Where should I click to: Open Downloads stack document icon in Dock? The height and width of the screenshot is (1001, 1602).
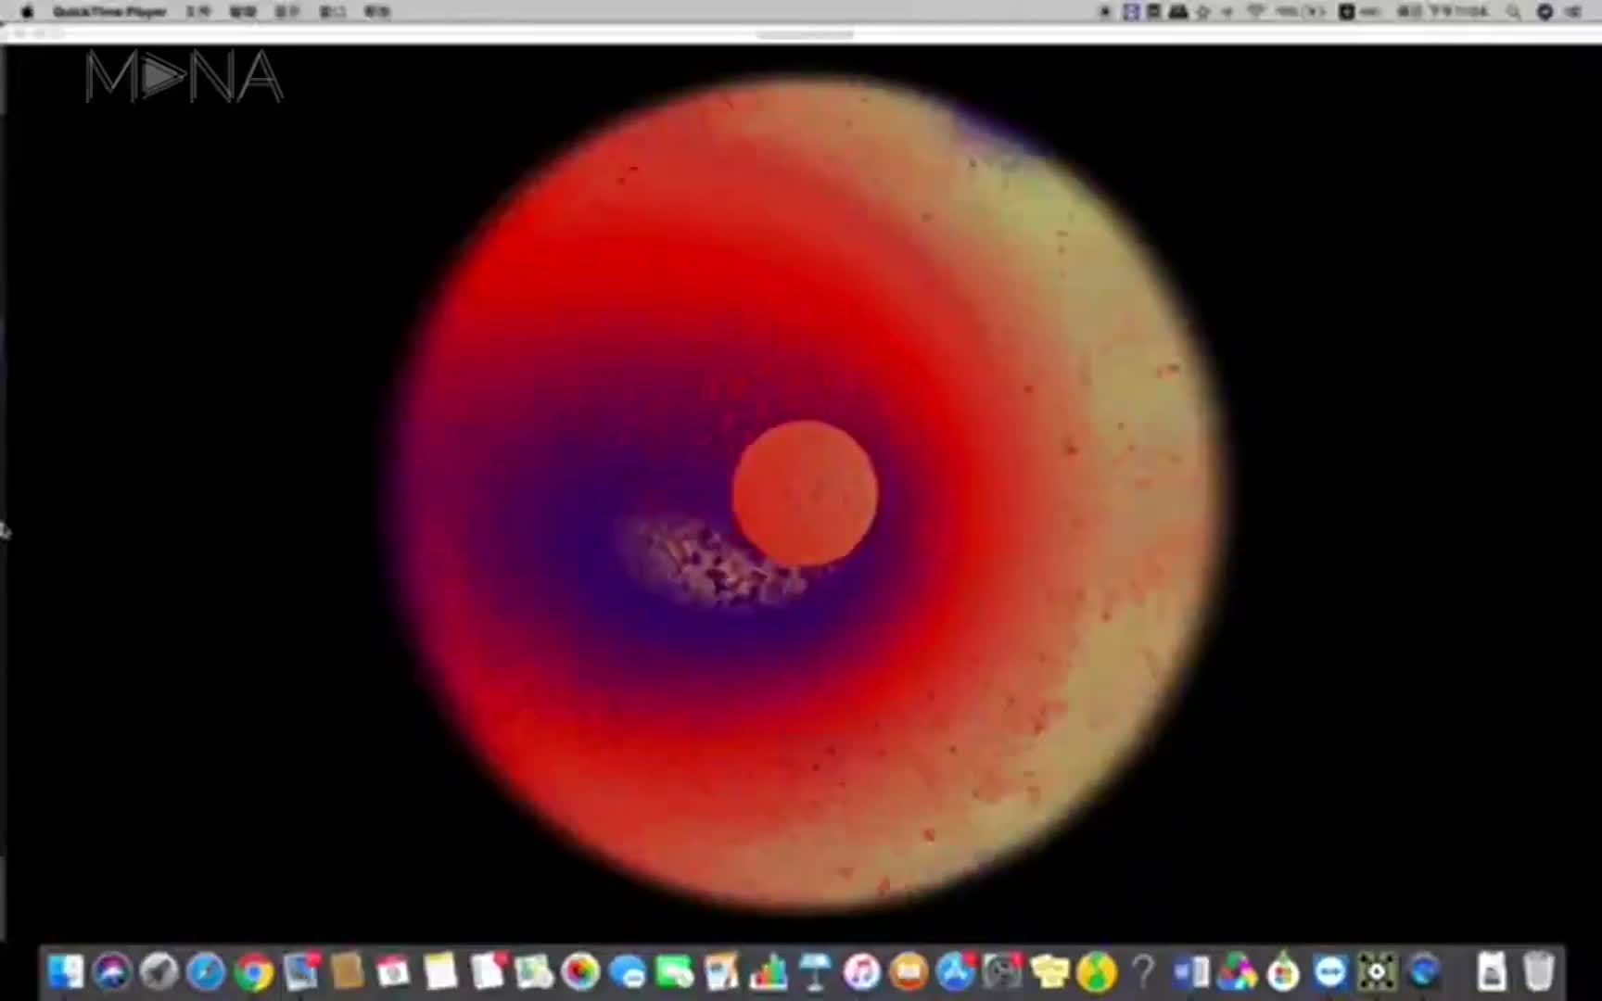point(1492,971)
